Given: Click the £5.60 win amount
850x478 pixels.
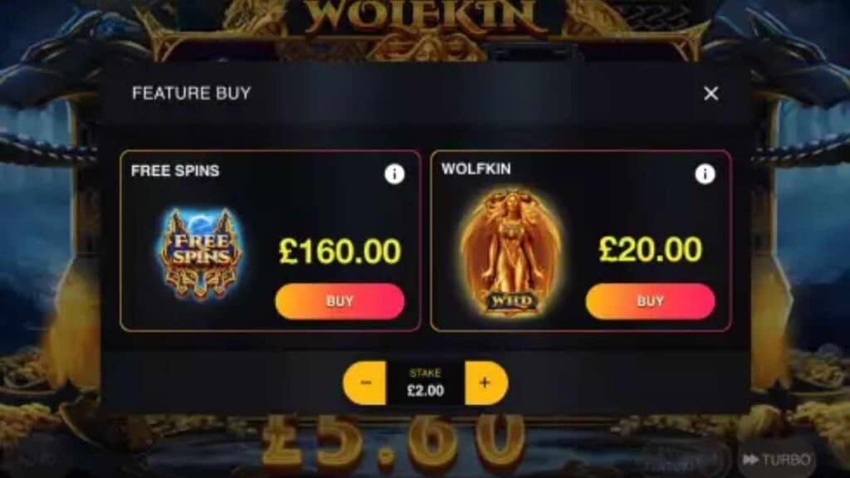Looking at the screenshot, I should pyautogui.click(x=394, y=441).
